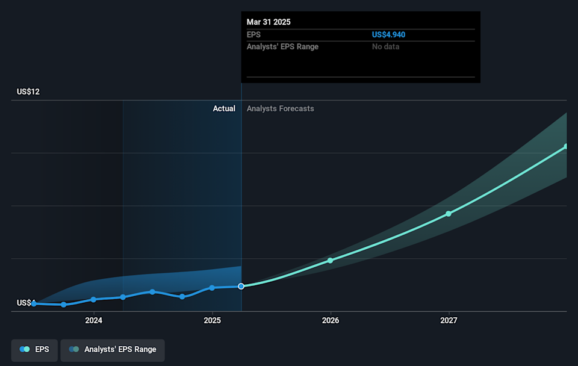This screenshot has height=366, width=578.
Task: Click the Analysts' EPS Range tooltip row label
Action: click(x=282, y=47)
